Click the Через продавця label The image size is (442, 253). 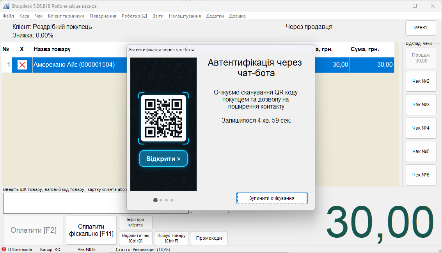click(309, 27)
